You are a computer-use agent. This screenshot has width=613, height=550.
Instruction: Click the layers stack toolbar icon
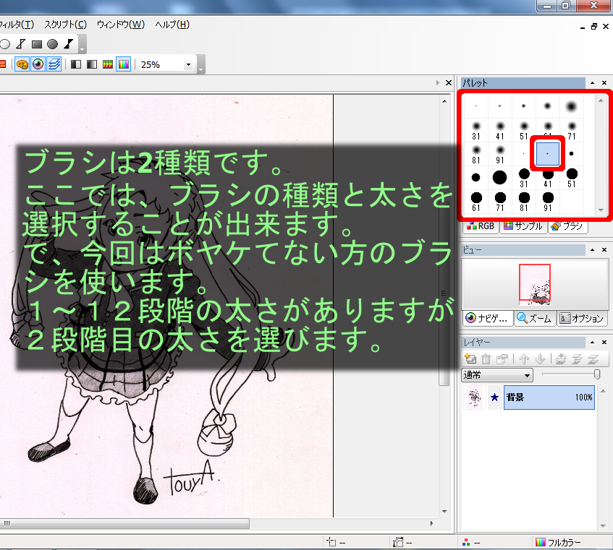pyautogui.click(x=54, y=64)
